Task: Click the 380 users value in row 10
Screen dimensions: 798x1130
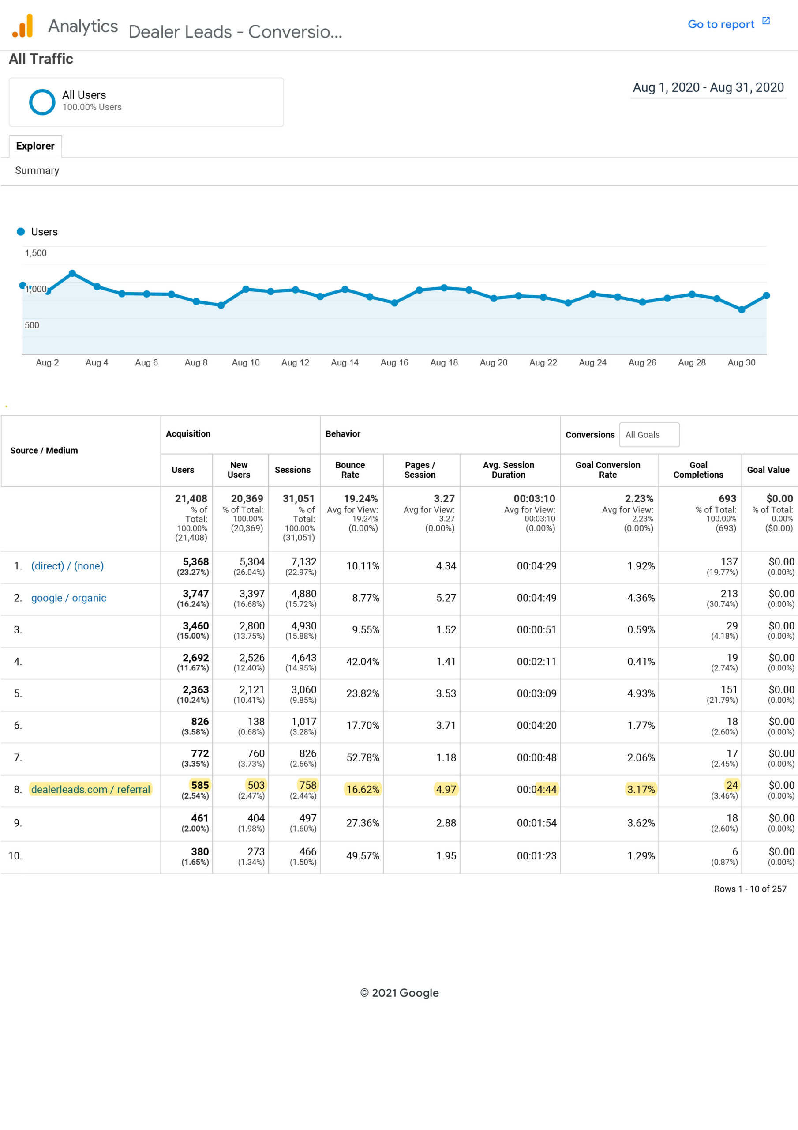Action: click(x=200, y=851)
